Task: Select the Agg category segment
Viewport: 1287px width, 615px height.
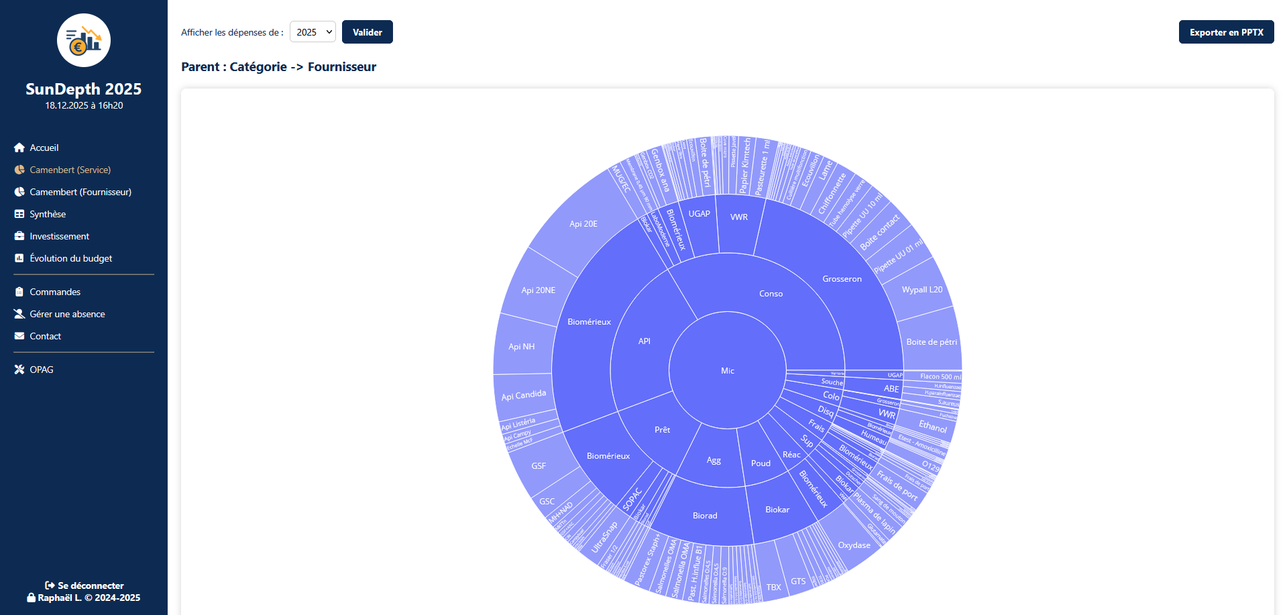Action: tap(714, 461)
